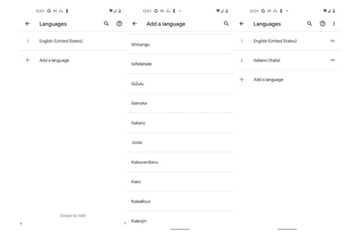Open help icon in left Languages screen

tap(119, 24)
